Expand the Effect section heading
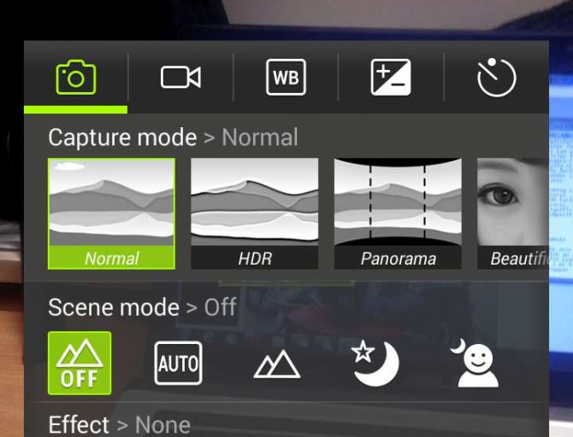The image size is (573, 437). click(119, 425)
